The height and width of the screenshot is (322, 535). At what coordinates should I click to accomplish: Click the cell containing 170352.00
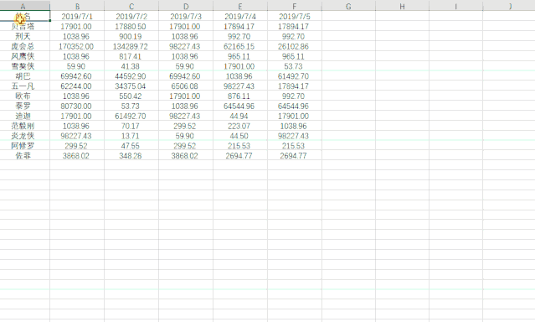(x=77, y=46)
